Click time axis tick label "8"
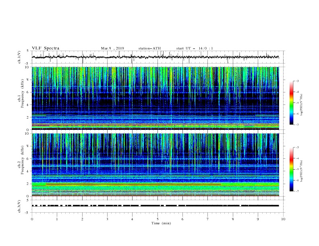 pos(233,219)
